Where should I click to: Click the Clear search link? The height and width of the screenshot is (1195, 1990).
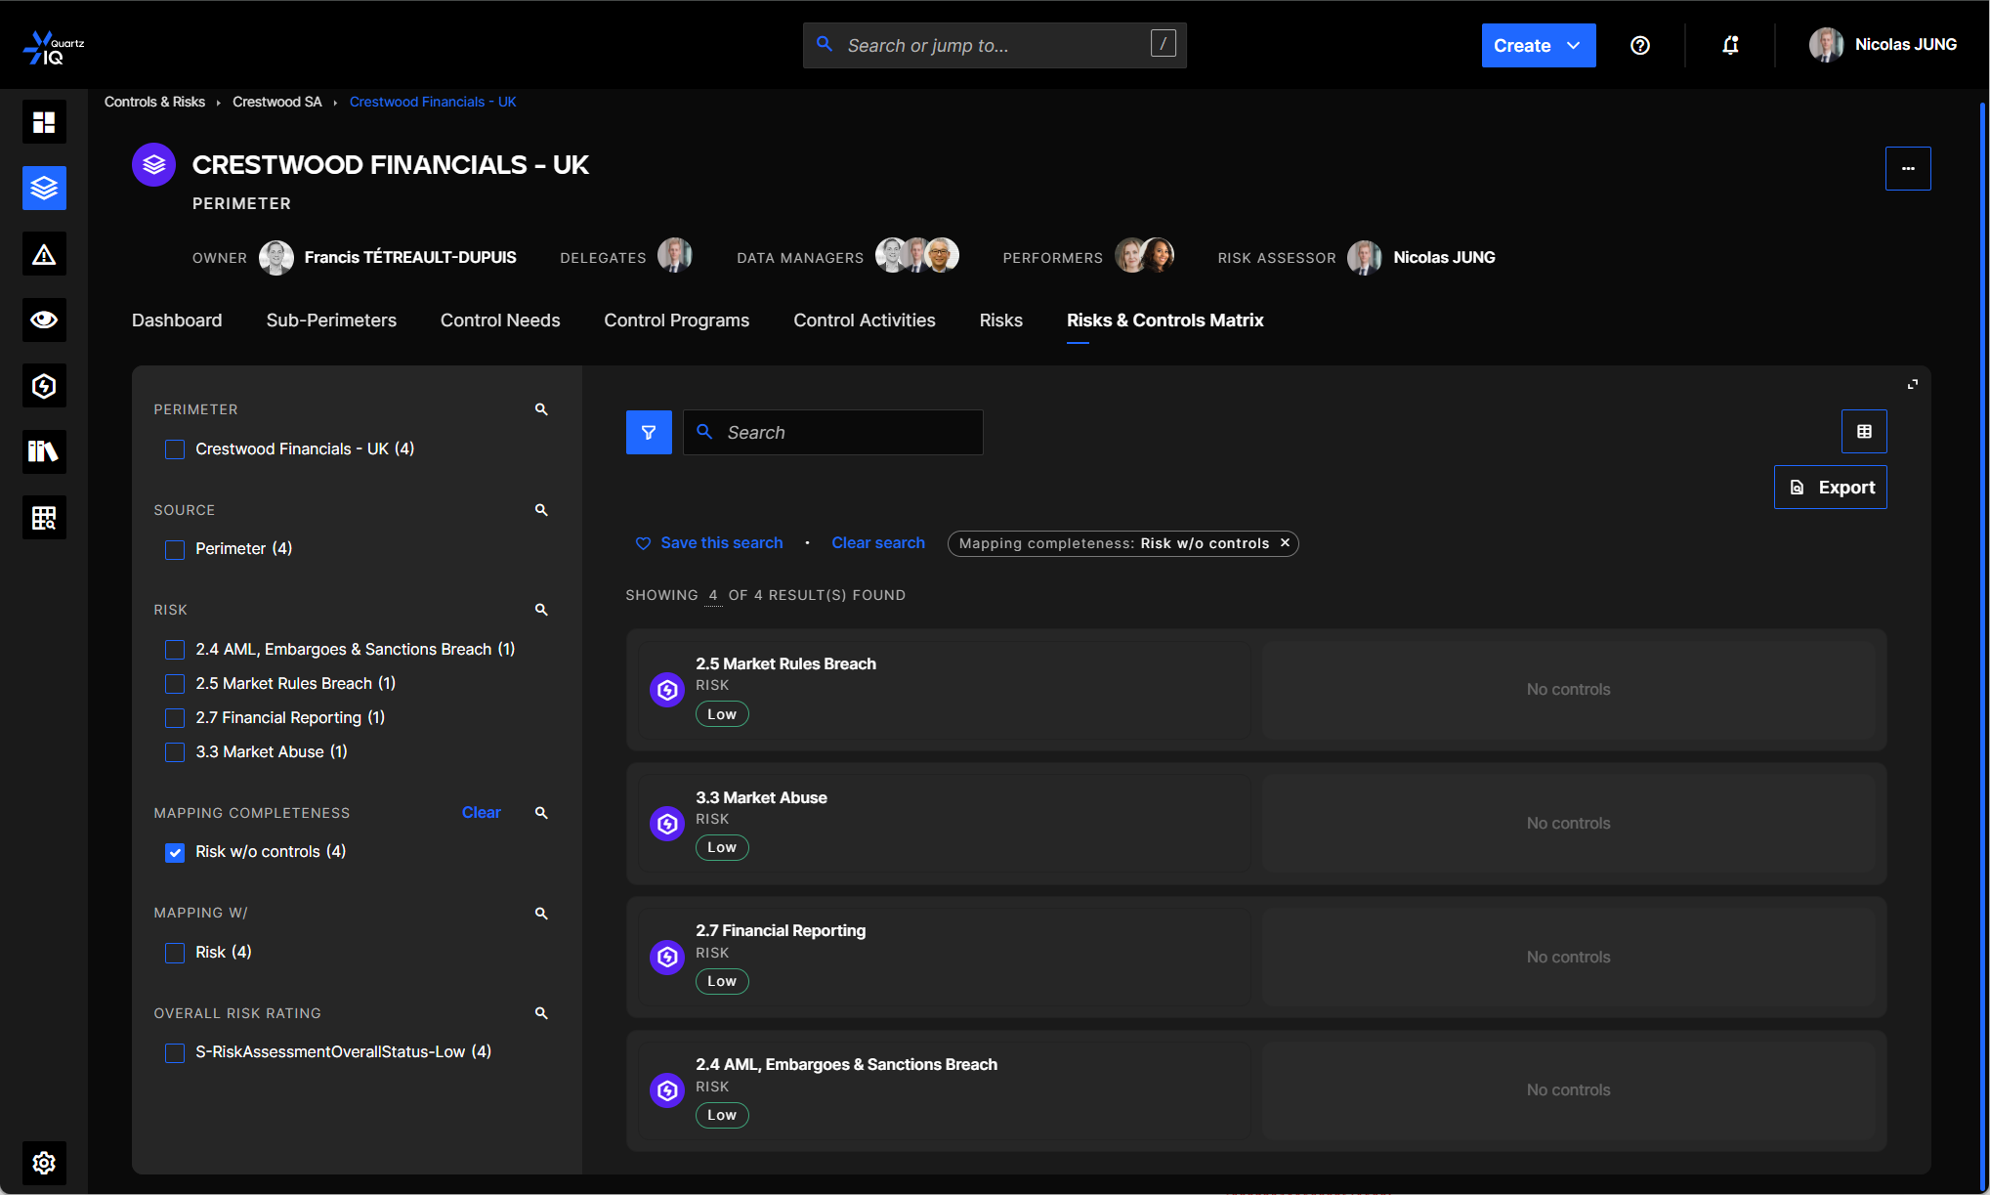[x=877, y=542]
